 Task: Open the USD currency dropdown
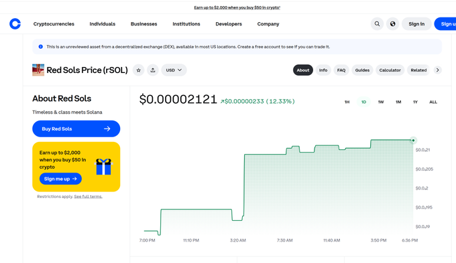pos(174,70)
